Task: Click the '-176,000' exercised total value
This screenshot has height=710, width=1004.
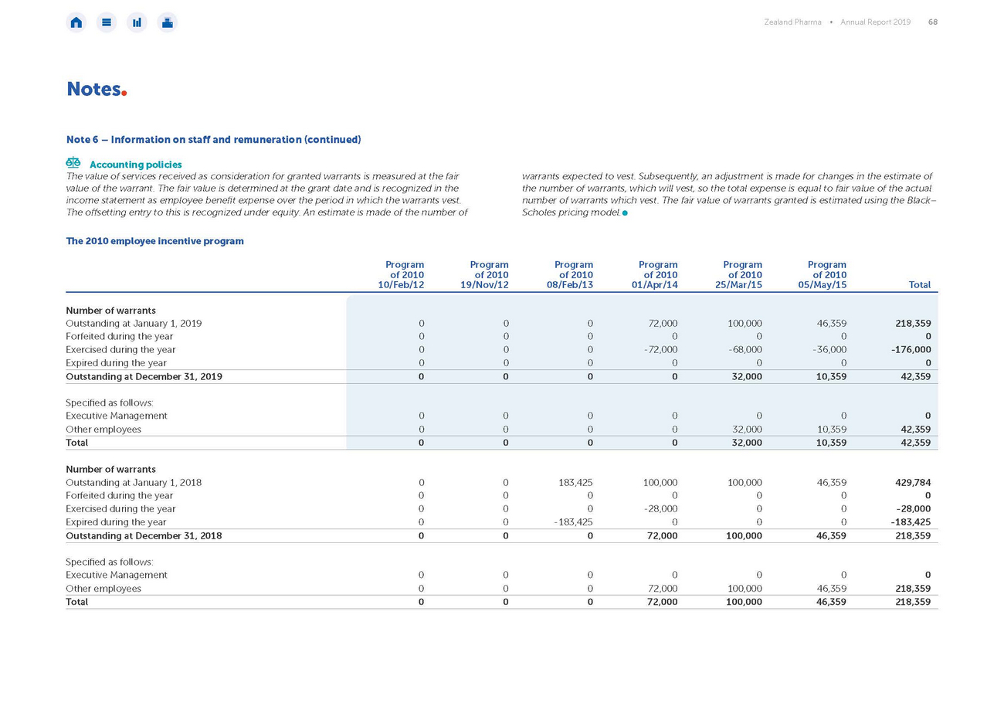Action: (x=911, y=350)
